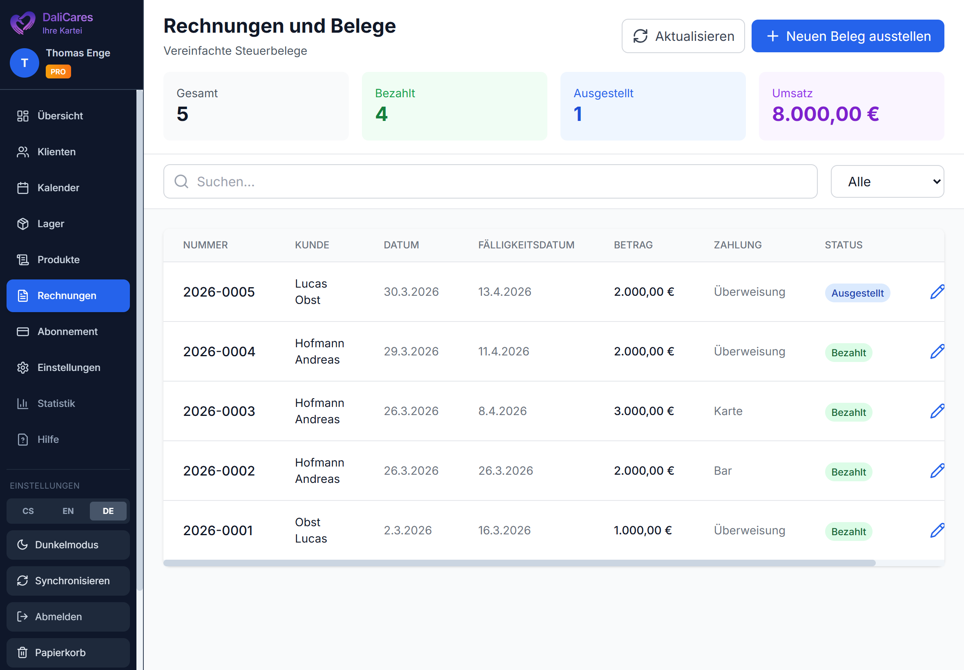
Task: Open the Rechnungen section
Action: (67, 295)
